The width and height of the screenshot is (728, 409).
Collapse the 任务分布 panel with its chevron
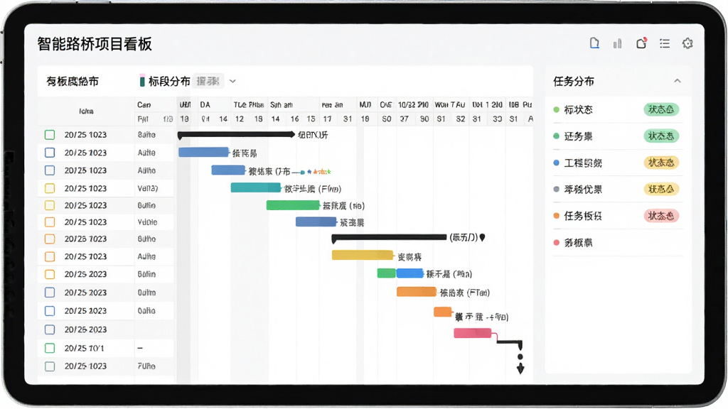click(x=678, y=81)
